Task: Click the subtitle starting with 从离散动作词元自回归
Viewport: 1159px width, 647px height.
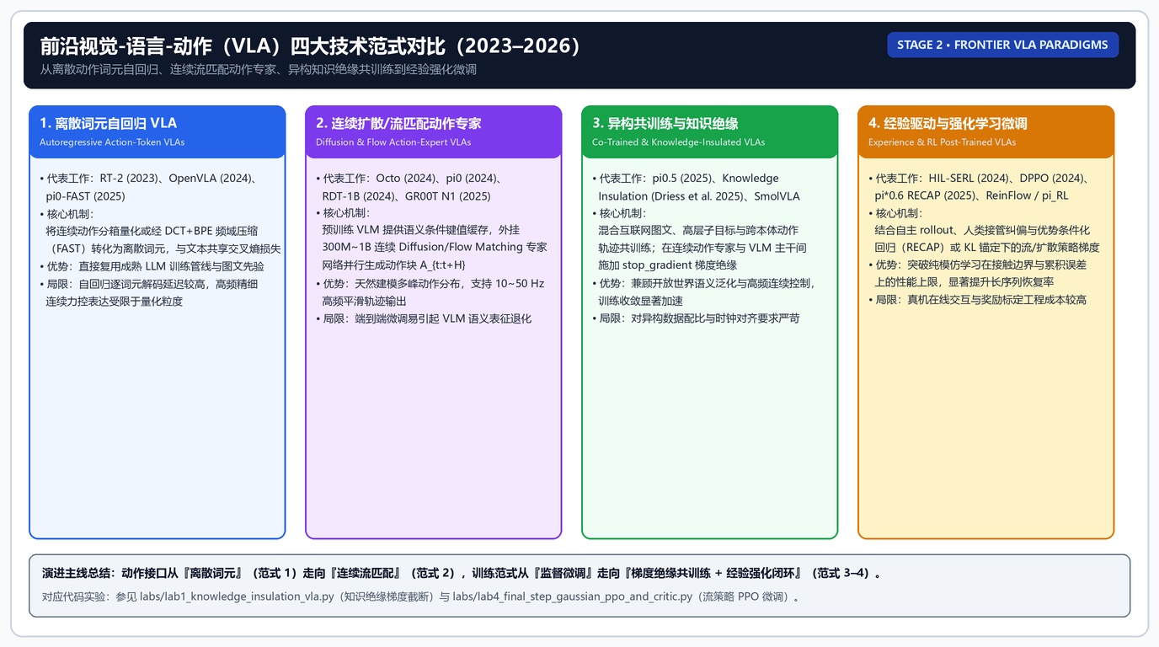Action: (258, 69)
